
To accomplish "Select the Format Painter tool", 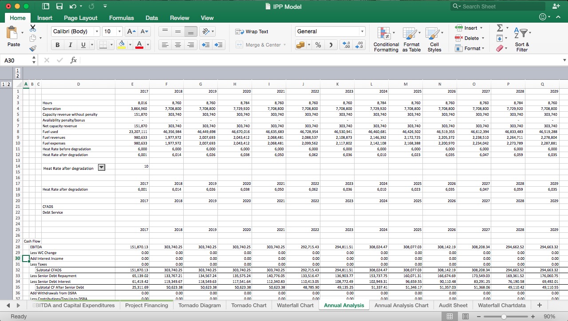I will coord(32,48).
